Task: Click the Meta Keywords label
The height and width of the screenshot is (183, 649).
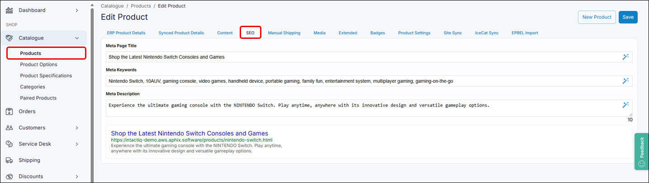Action: coord(121,70)
